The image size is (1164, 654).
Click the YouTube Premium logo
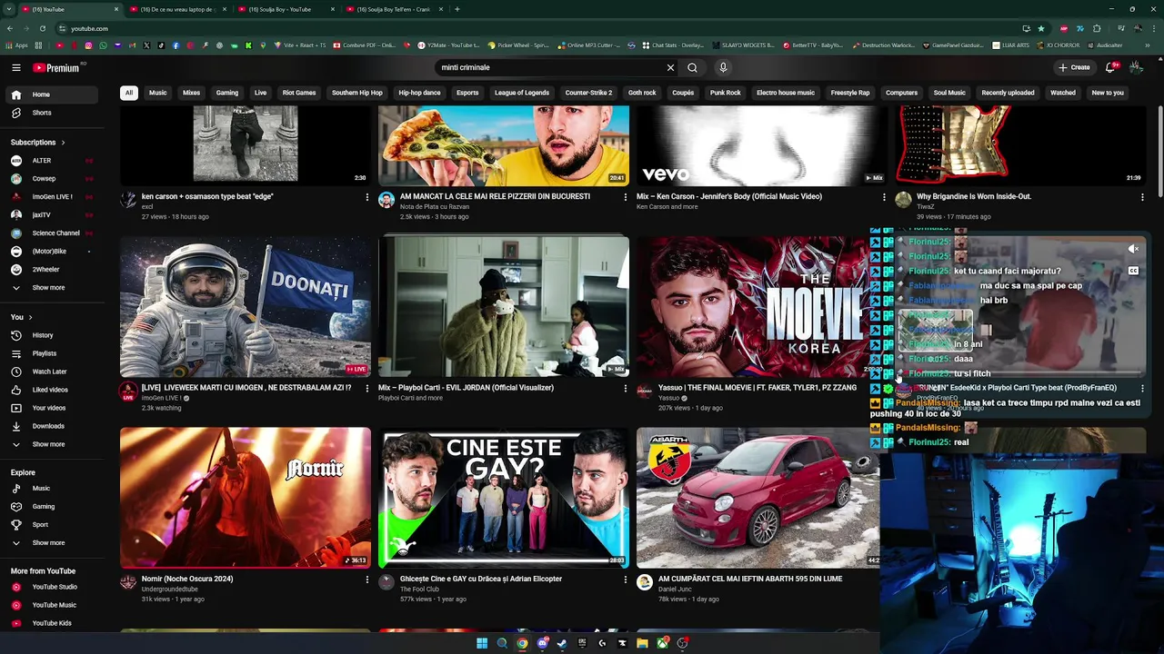coord(56,67)
